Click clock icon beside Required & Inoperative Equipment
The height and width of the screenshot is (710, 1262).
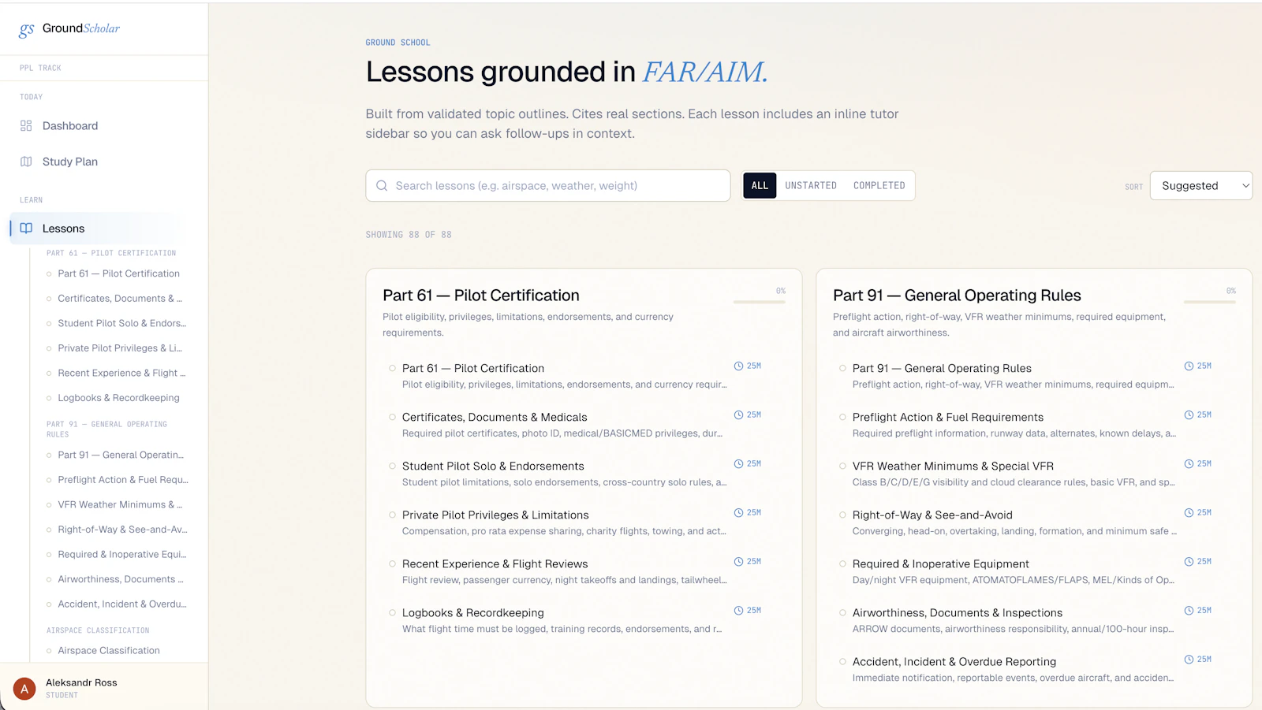[x=1189, y=562]
